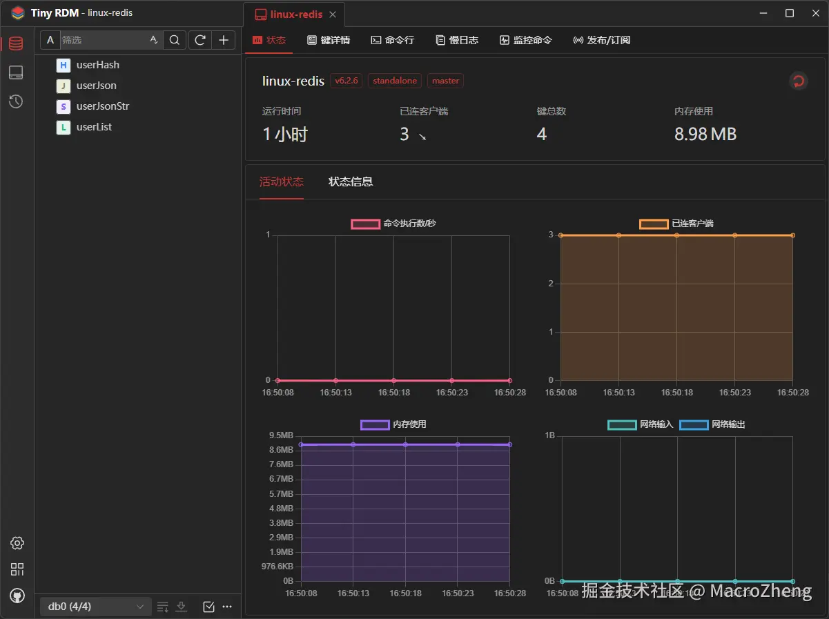Open the QR/apps grid sidebar icon
The image size is (829, 619).
coord(17,569)
